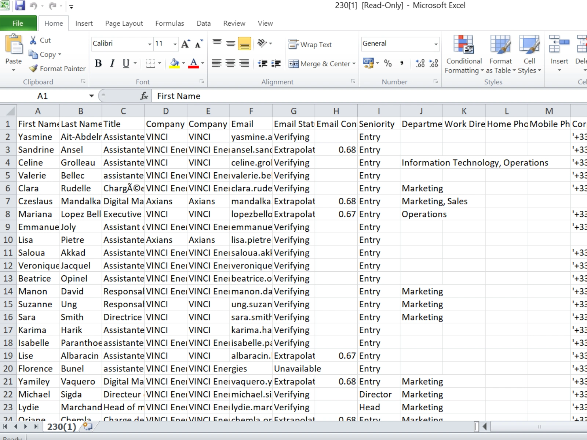Click Increase Decimal icon

420,63
